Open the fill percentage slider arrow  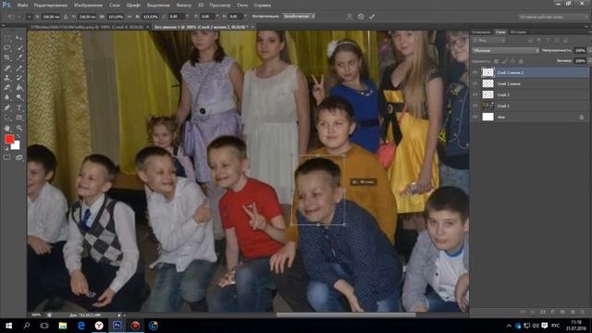click(x=589, y=61)
